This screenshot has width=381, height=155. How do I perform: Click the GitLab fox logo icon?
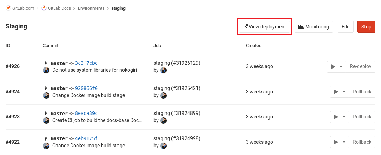[8, 8]
